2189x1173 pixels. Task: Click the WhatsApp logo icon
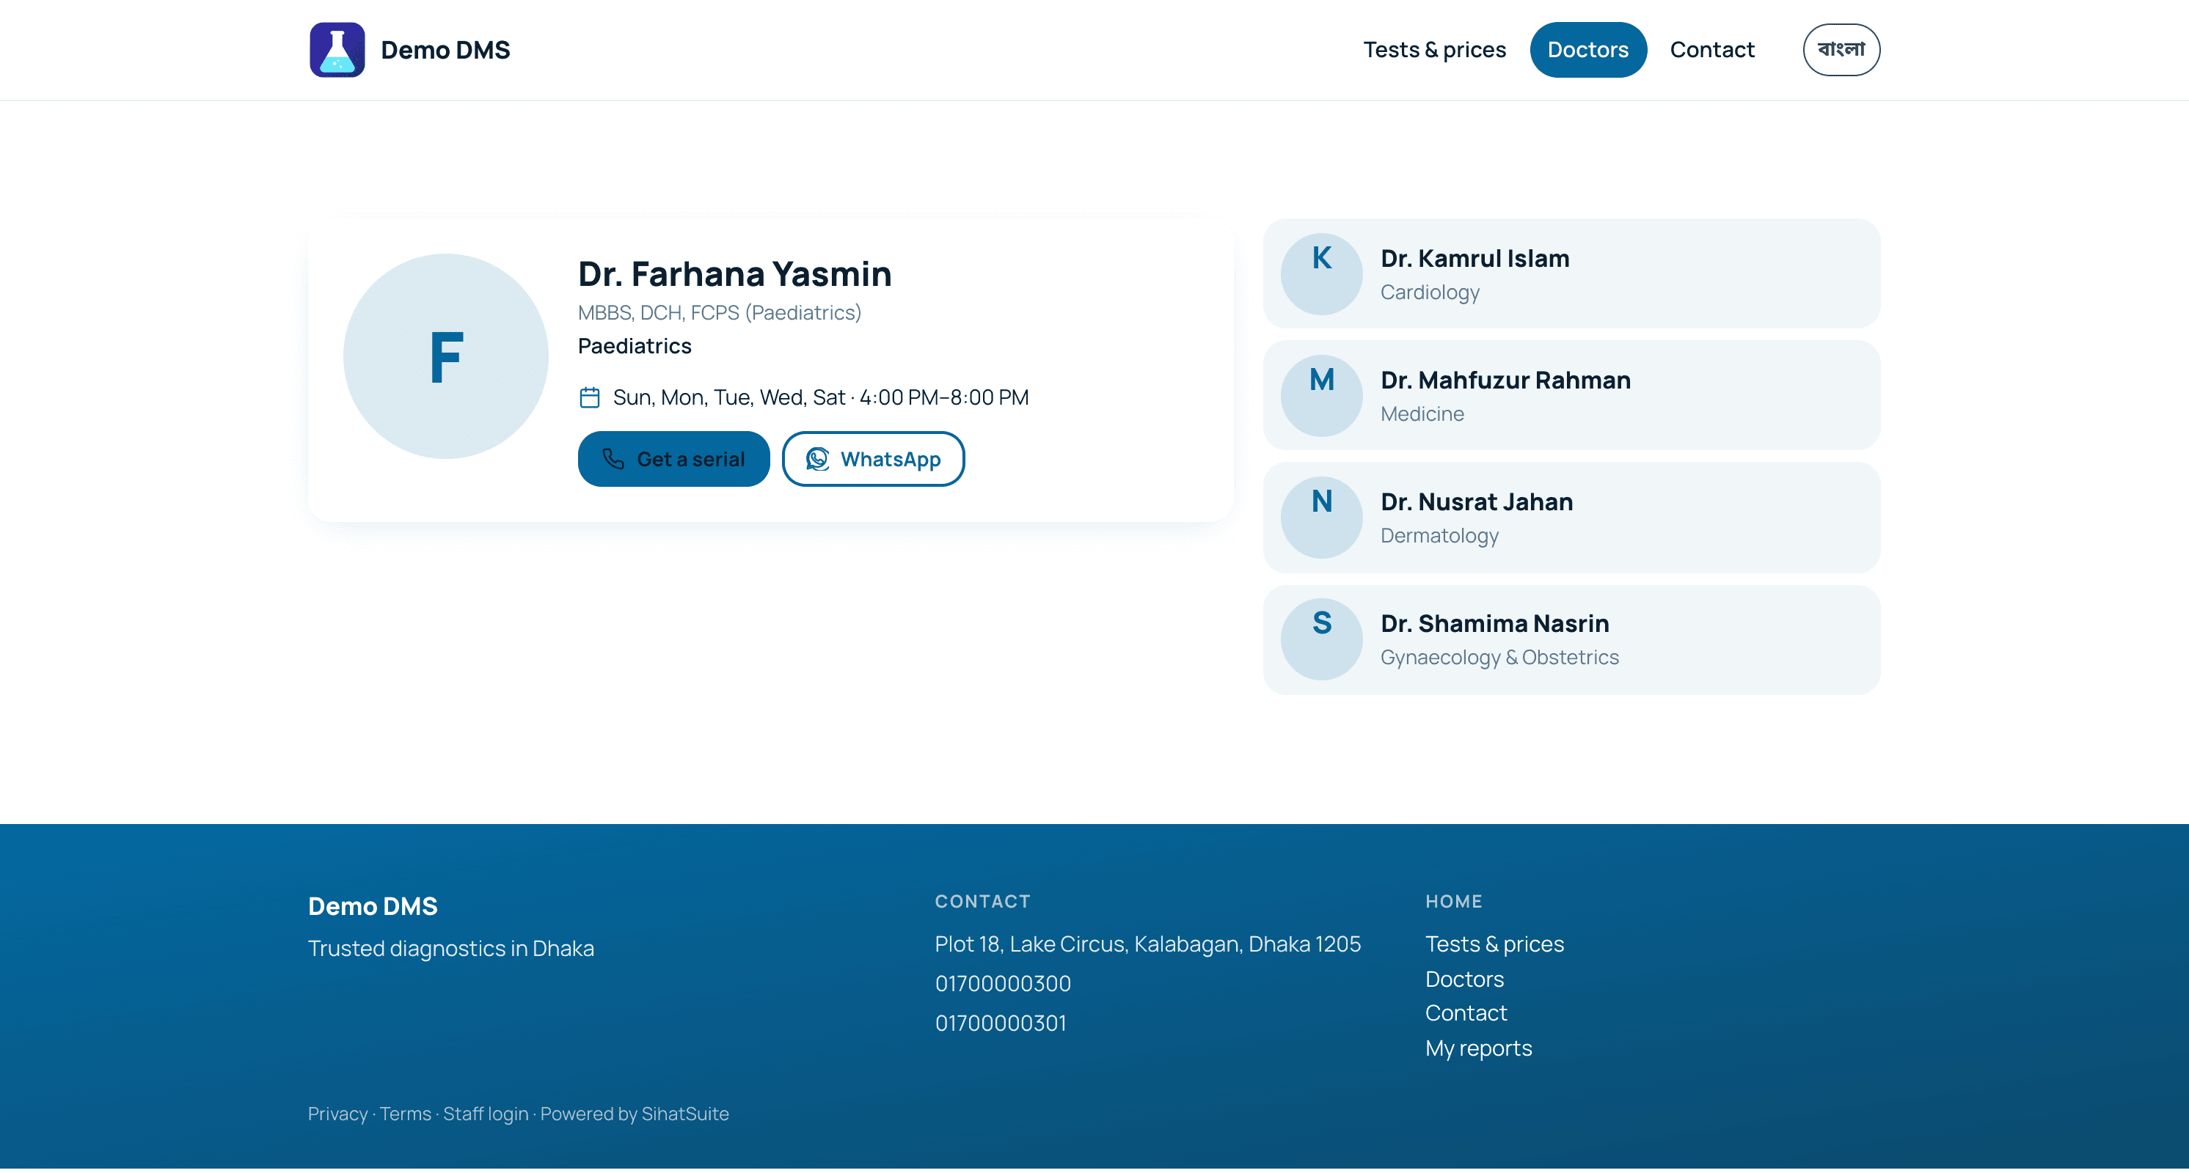pos(817,459)
